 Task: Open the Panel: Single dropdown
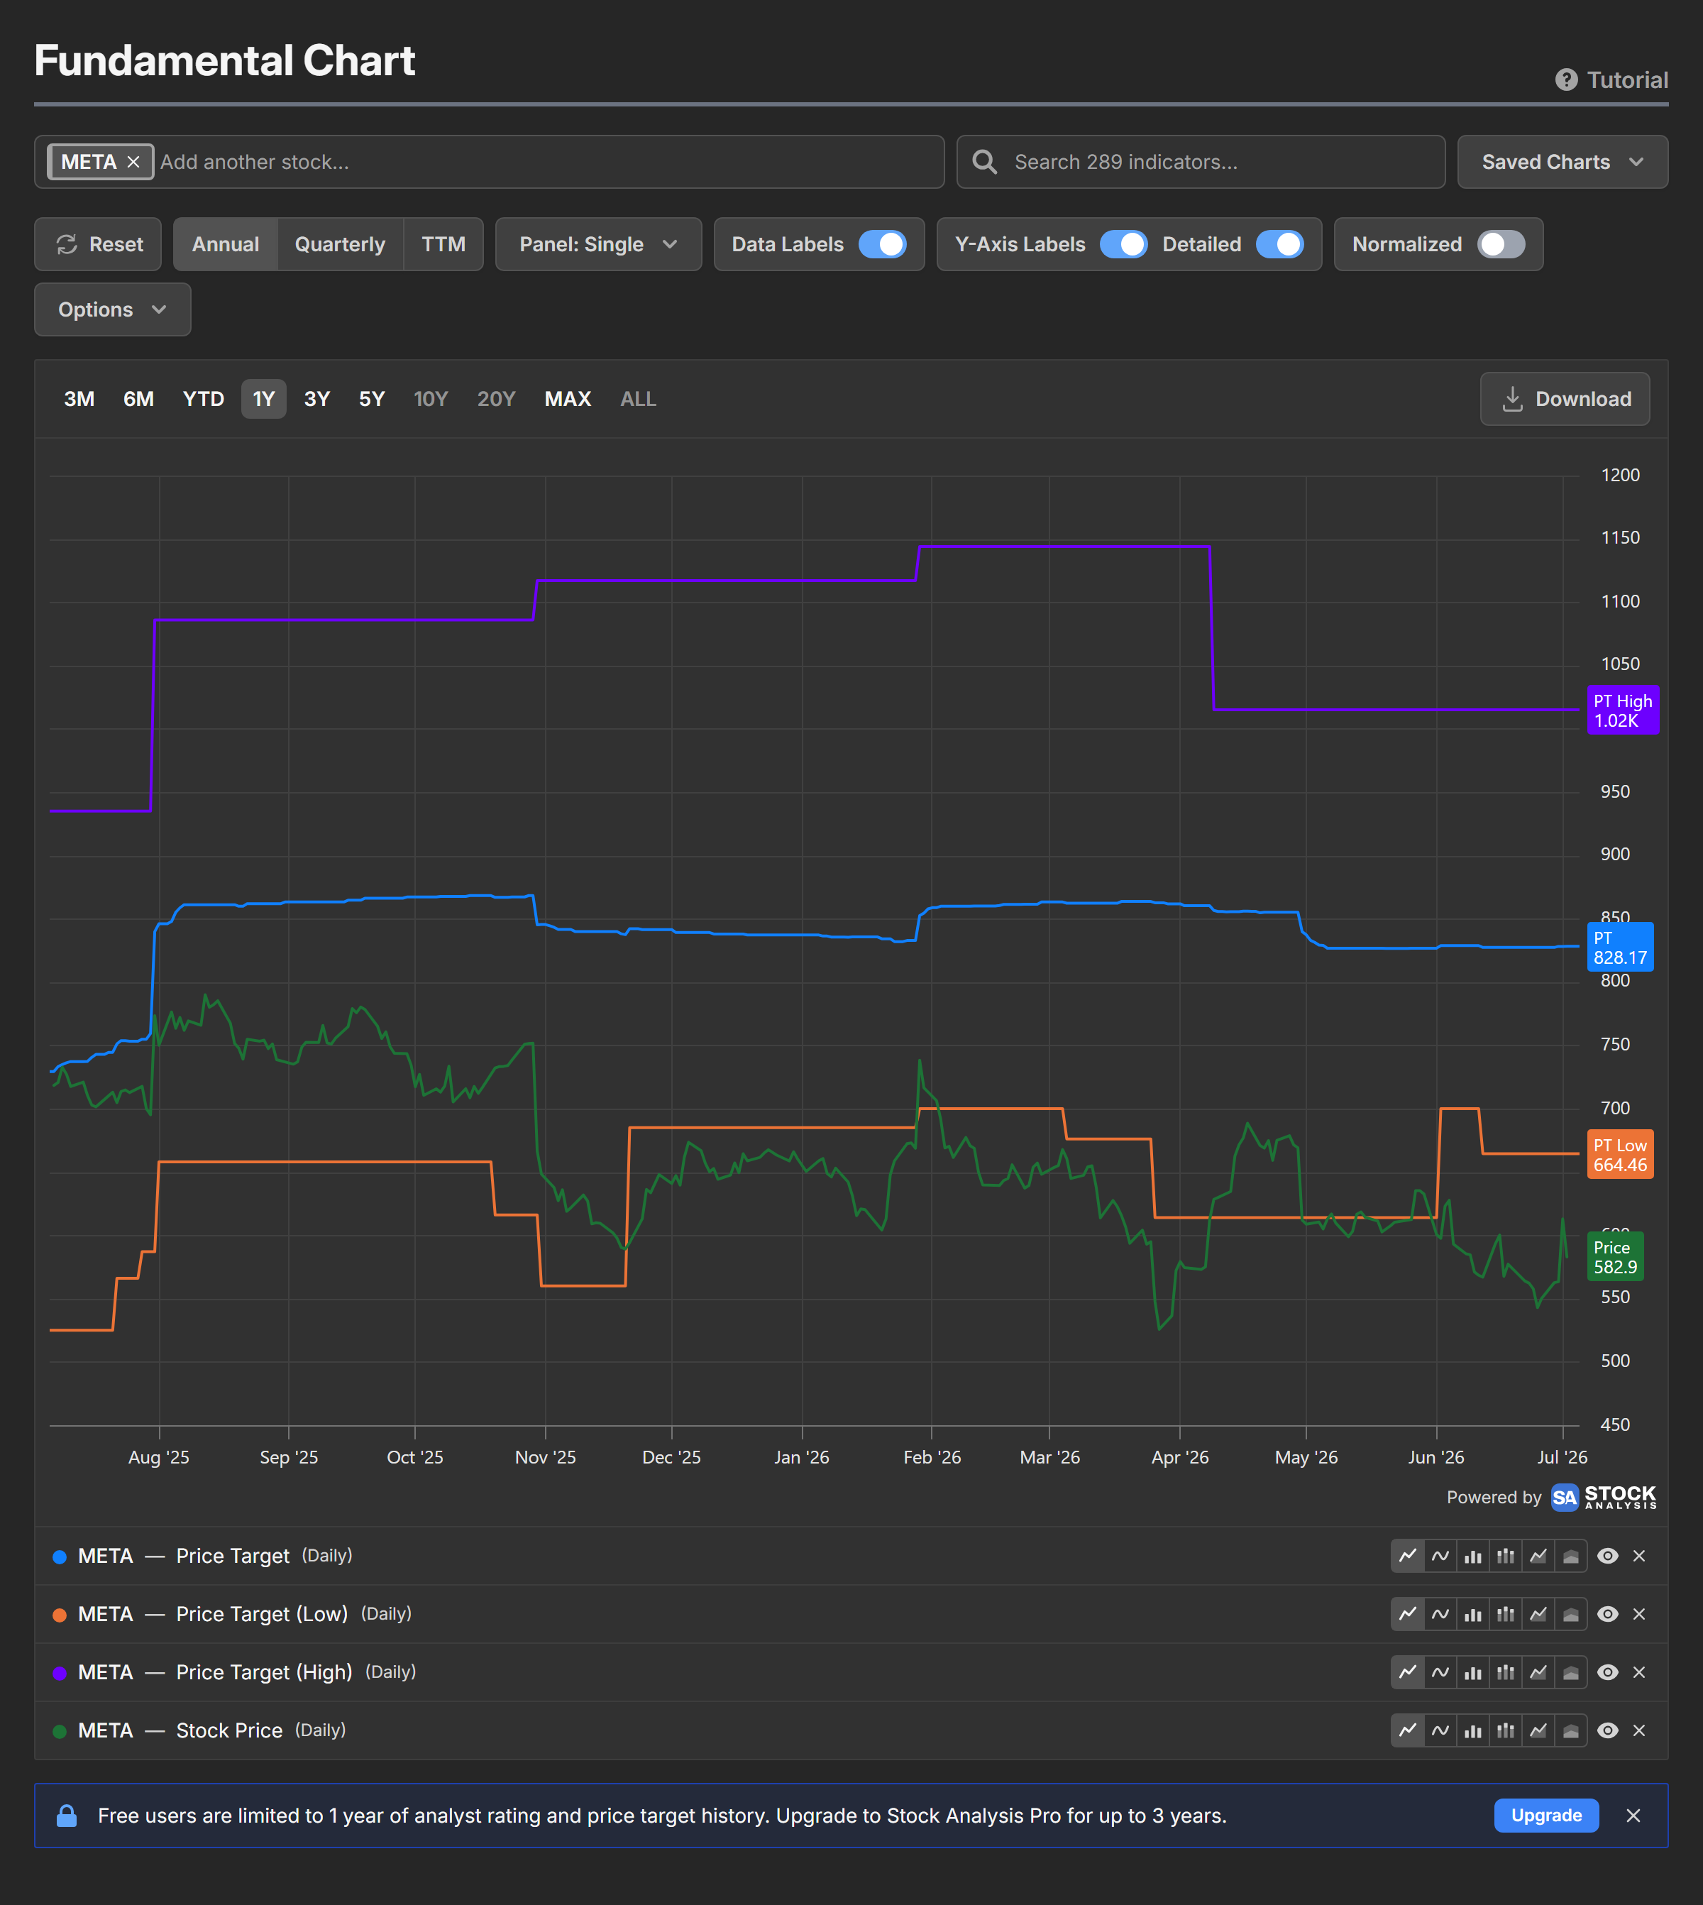click(598, 244)
